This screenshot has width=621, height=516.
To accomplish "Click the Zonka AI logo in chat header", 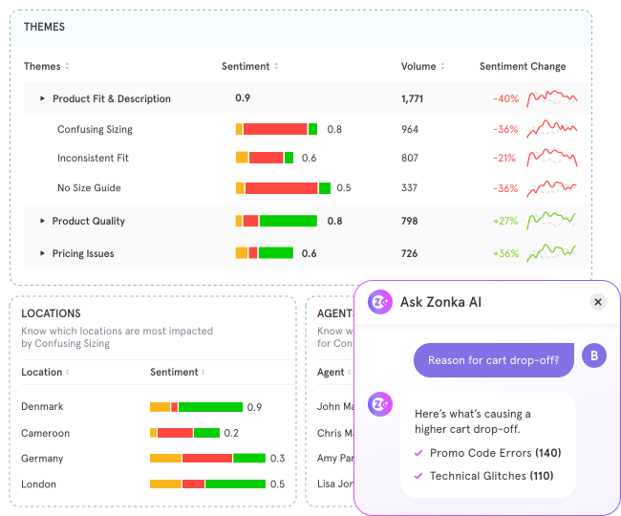I will [x=380, y=302].
